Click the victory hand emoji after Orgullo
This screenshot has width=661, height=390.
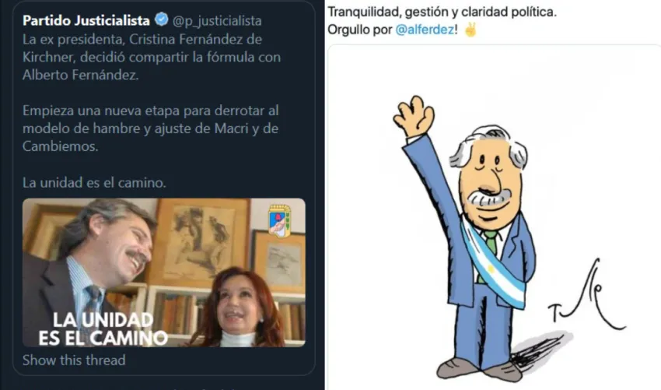[470, 30]
